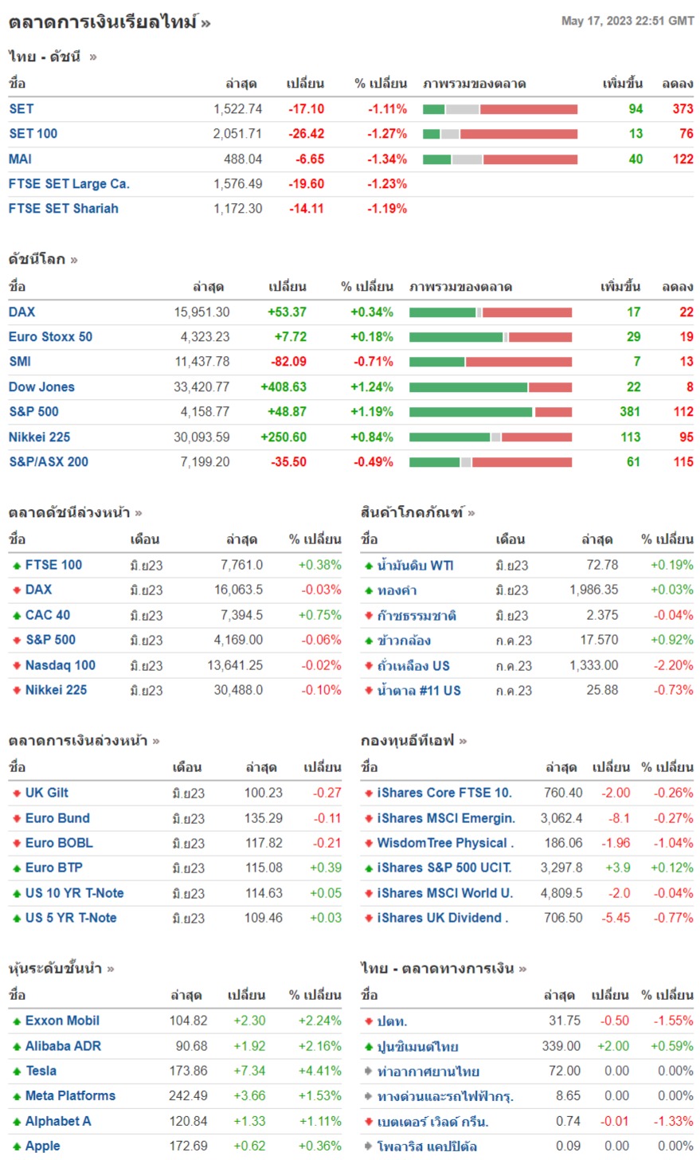Click the S&P 500 market overview bar
The image size is (700, 1160).
(x=491, y=412)
